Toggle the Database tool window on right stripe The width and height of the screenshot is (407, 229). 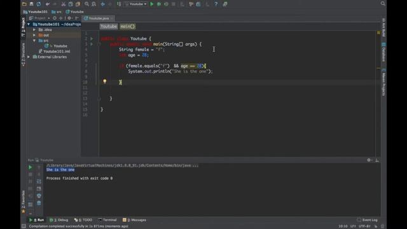(x=383, y=52)
